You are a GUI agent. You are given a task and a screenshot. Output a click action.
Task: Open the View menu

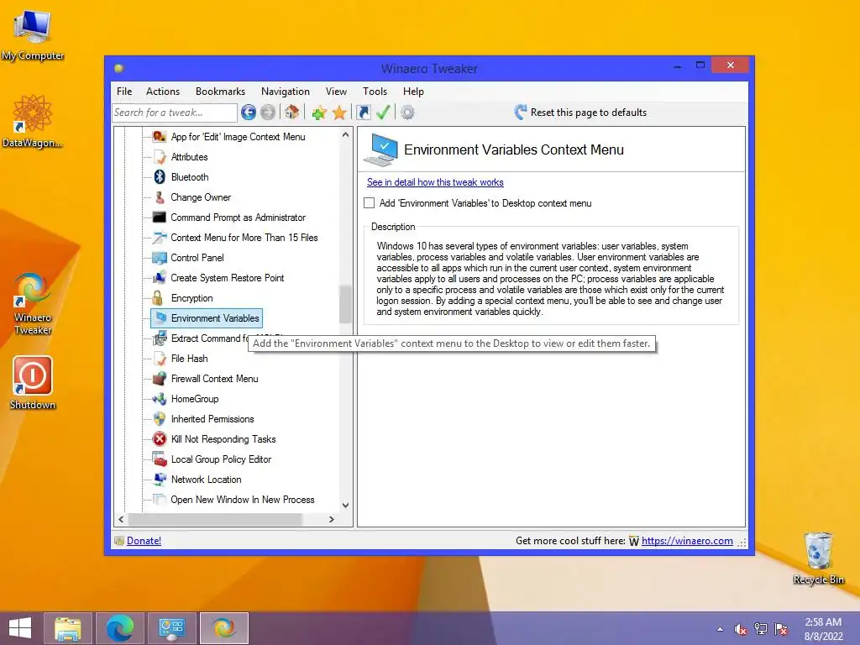336,92
